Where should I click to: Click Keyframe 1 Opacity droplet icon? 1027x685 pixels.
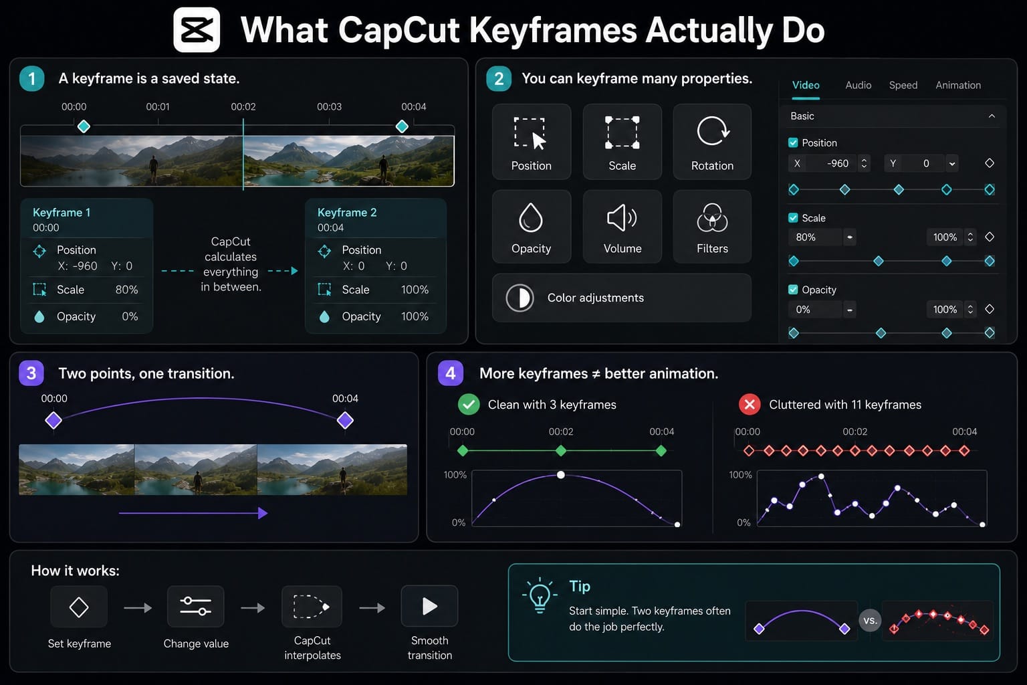tap(39, 316)
